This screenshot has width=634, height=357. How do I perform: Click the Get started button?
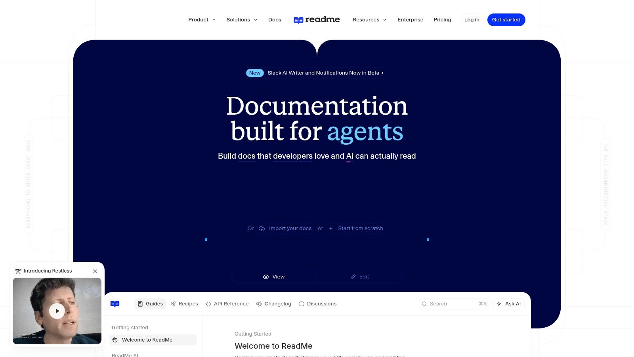coord(506,20)
